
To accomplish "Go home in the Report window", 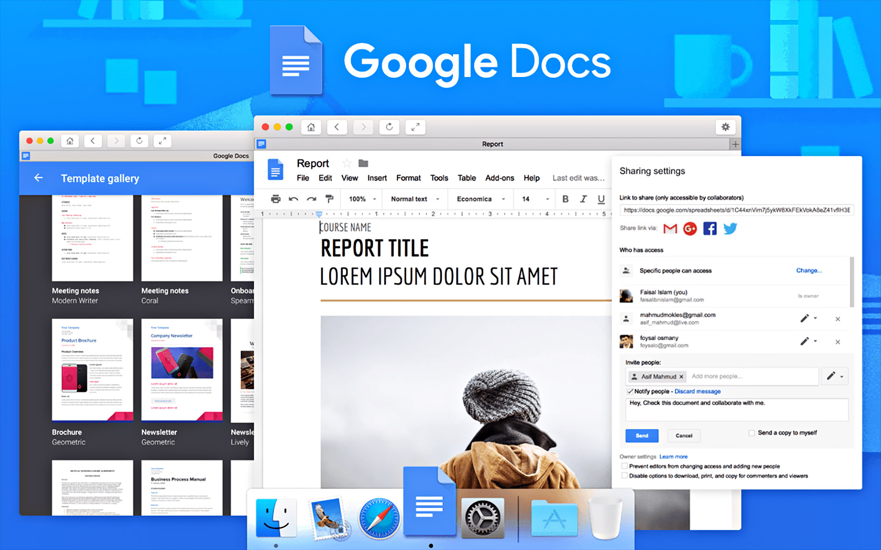I will coord(311,127).
